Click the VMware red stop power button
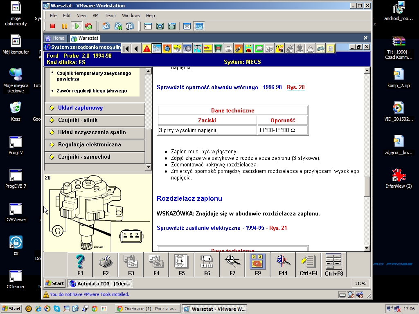 (52, 26)
